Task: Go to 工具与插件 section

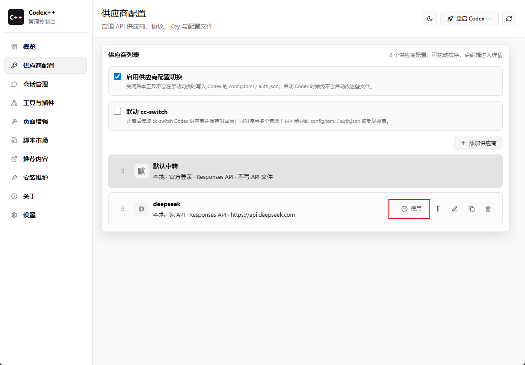Action: pos(45,103)
